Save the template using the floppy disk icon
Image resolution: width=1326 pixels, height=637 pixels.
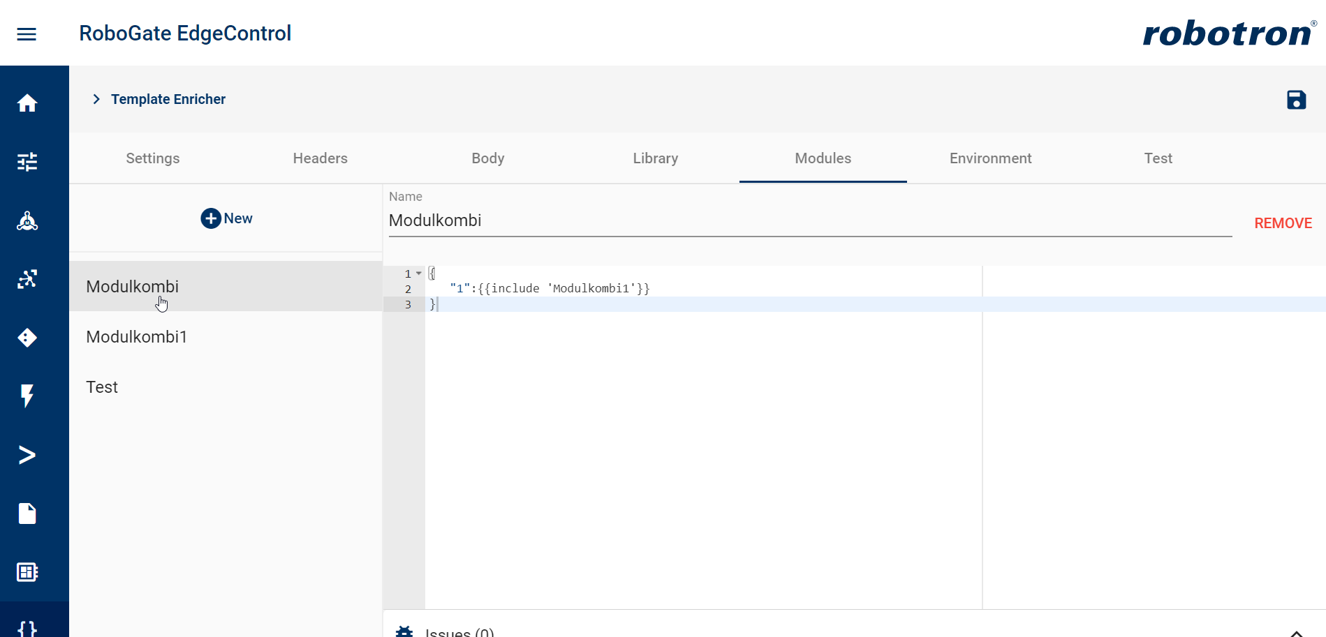click(1296, 100)
